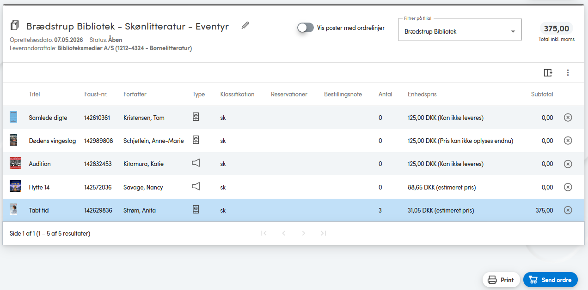Click author Kristensen, Tom
588x290 pixels.
tap(144, 118)
